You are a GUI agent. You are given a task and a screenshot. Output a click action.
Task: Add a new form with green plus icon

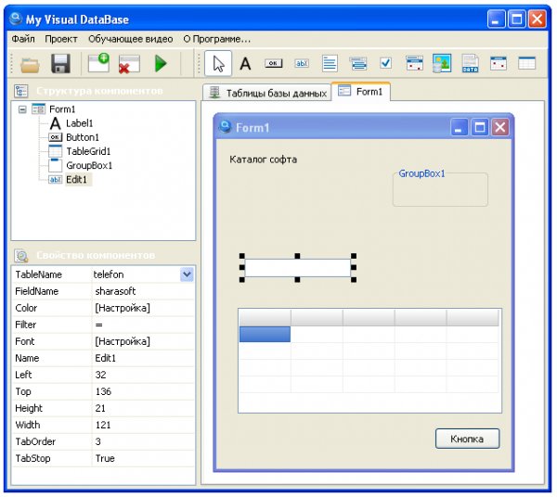pyautogui.click(x=98, y=63)
